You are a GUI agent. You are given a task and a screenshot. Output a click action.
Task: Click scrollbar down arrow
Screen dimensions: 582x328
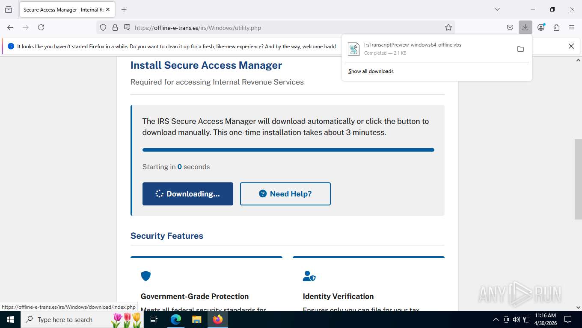(578, 307)
